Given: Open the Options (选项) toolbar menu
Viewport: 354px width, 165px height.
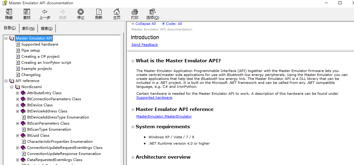Looking at the screenshot, I should click(153, 14).
